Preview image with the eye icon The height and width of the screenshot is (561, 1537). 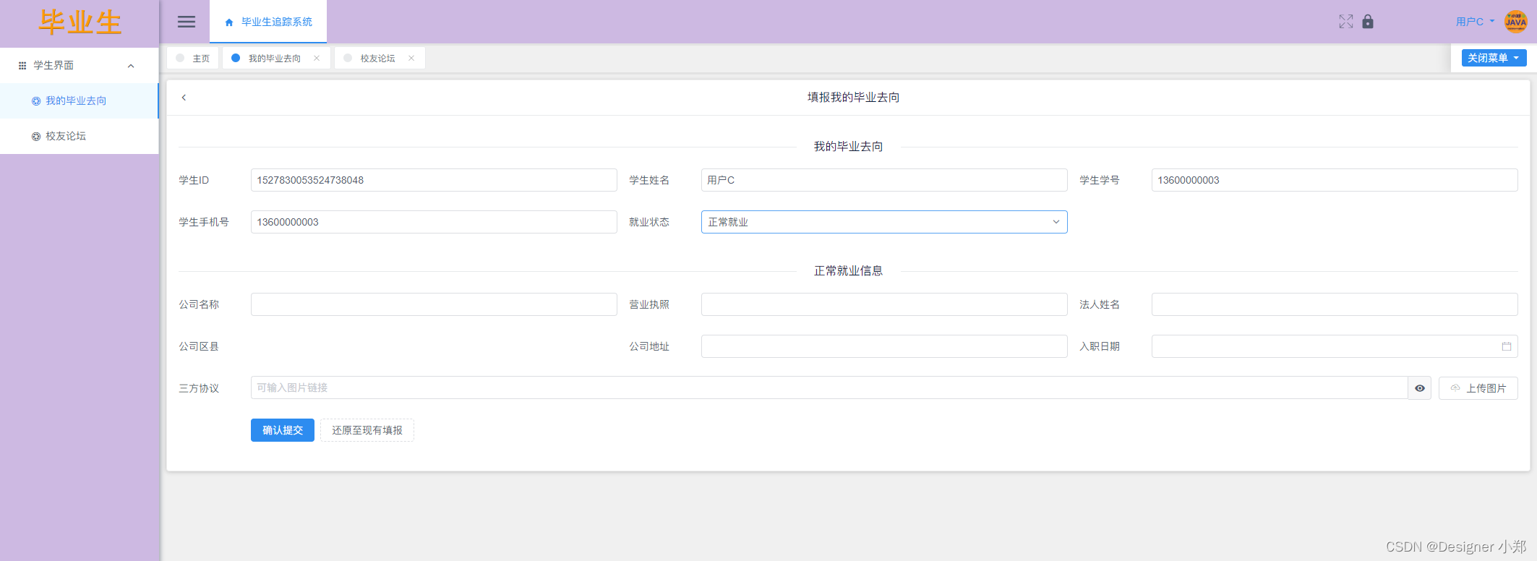pos(1419,388)
